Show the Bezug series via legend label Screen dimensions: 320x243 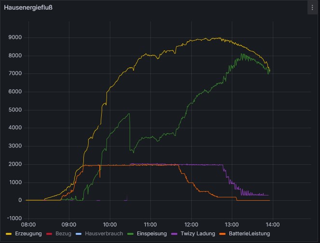(64, 234)
